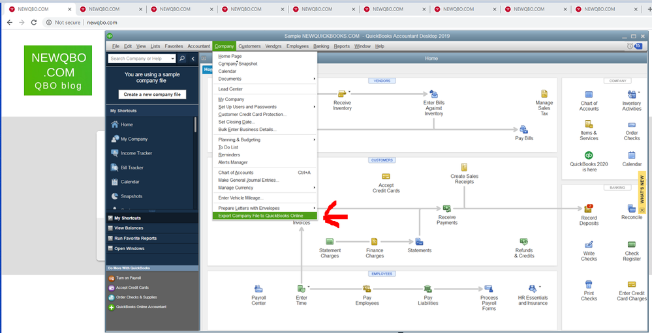652x333 pixels.
Task: Click the Enter Time icon
Action: [x=301, y=289]
